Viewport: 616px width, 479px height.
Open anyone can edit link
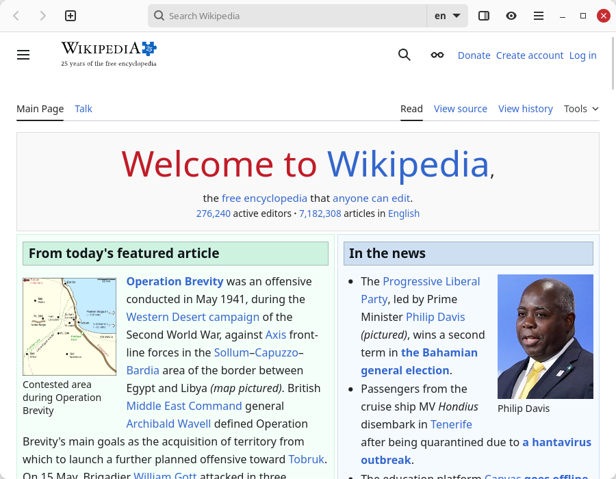(x=371, y=198)
